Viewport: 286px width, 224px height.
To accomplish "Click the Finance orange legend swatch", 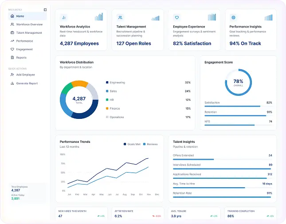I will tap(107, 108).
